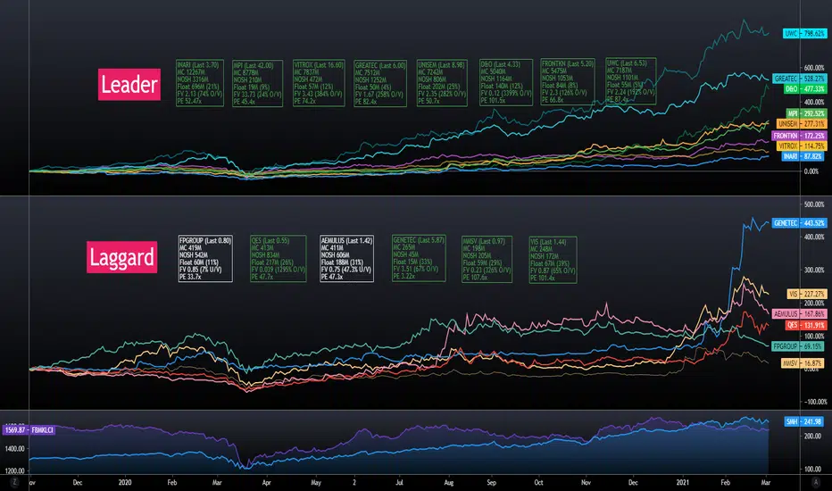Select the GENETEC (Last 5.87) note box
The height and width of the screenshot is (491, 832).
[x=419, y=258]
